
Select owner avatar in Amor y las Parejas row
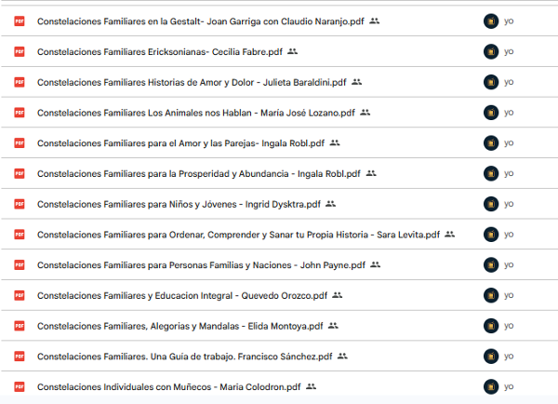coord(491,142)
